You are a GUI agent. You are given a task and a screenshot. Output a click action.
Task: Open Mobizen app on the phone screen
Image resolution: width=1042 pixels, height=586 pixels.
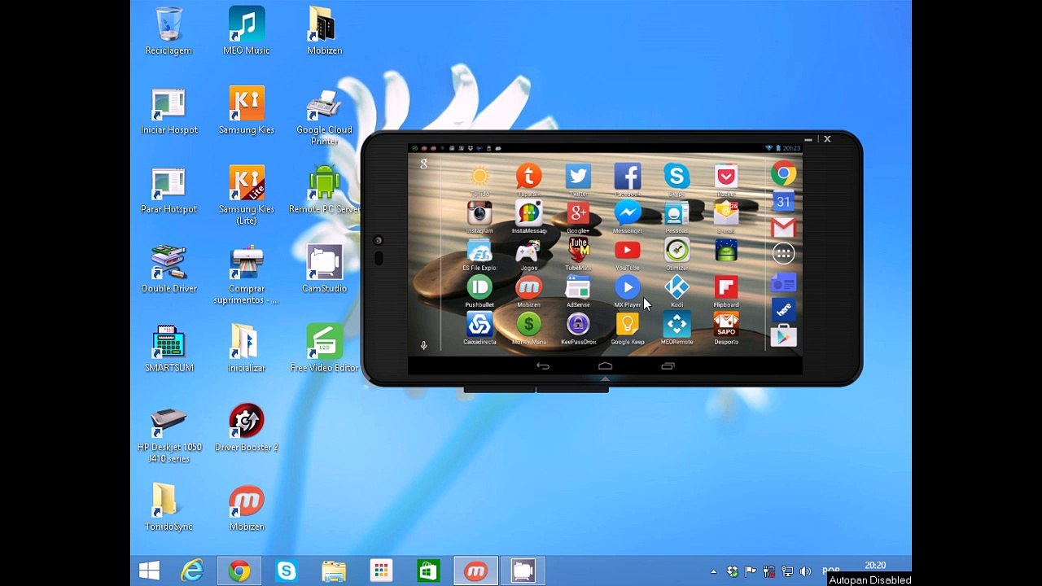528,287
